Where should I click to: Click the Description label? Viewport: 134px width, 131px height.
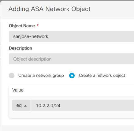20,48
